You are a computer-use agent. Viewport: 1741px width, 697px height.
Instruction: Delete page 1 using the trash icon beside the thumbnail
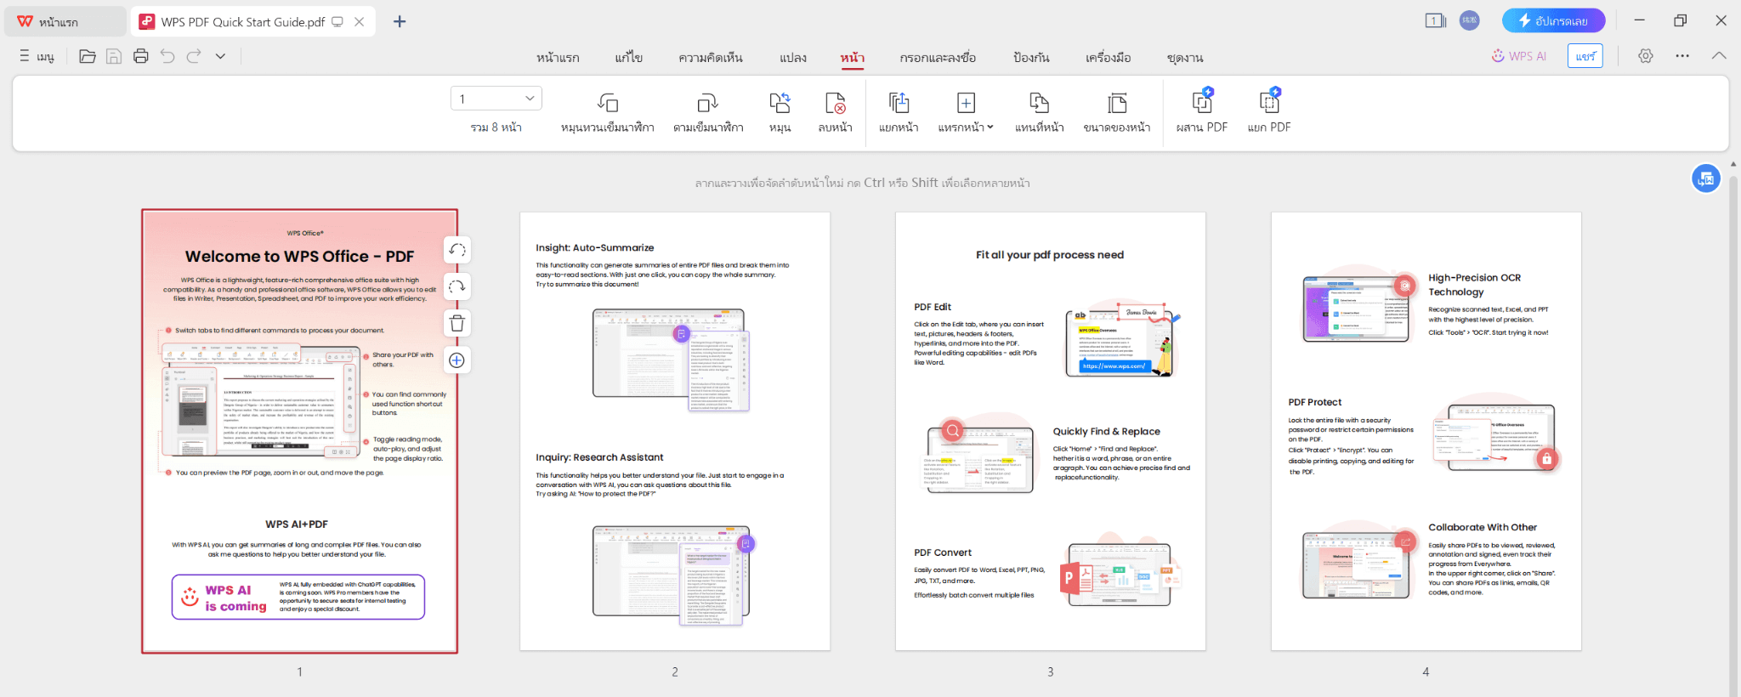click(457, 324)
